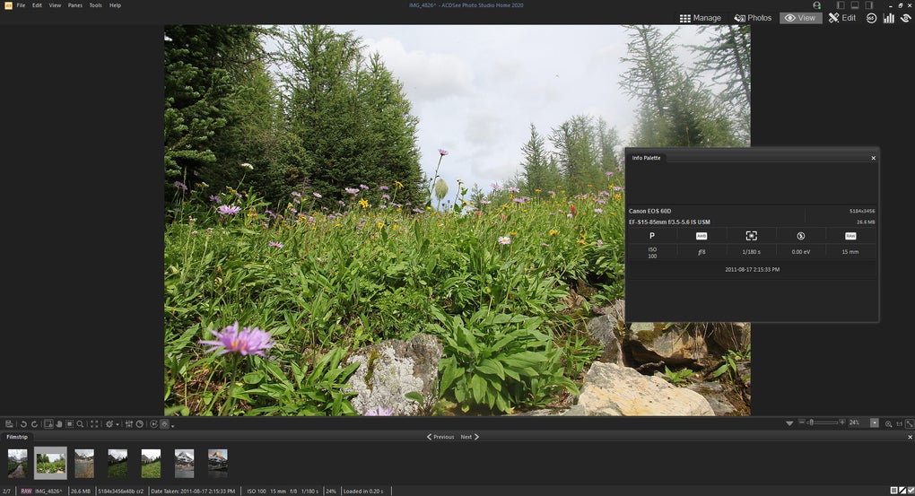Click the zoom slider handle
Screen dimensions: 915x496
point(811,422)
